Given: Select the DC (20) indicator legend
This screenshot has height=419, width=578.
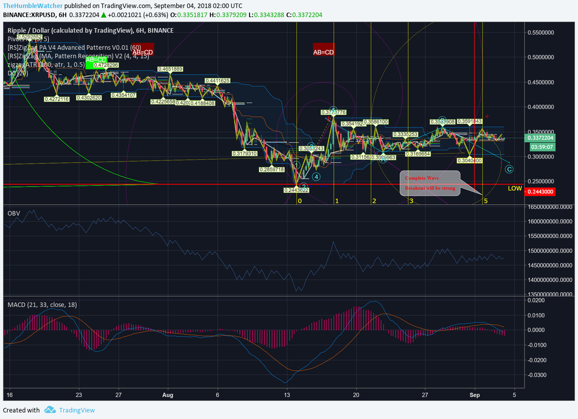Looking at the screenshot, I should click(x=18, y=73).
